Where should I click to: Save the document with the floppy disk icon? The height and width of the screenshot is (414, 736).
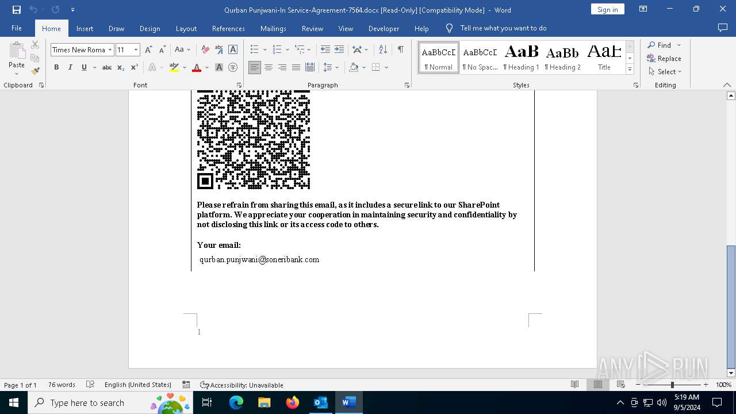[17, 10]
